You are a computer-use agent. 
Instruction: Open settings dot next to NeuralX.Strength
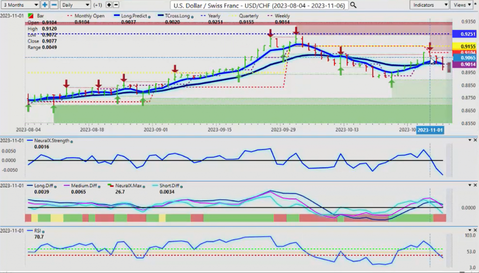(x=72, y=141)
